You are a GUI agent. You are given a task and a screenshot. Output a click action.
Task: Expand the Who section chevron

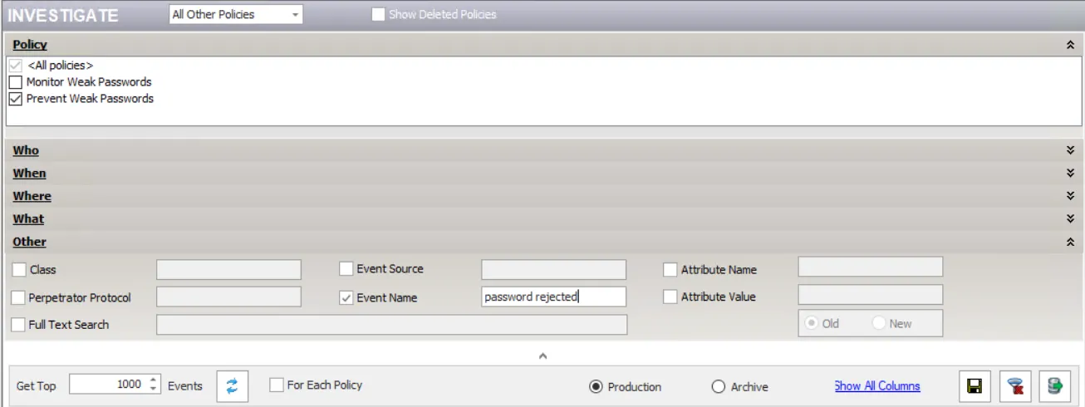click(x=1070, y=150)
